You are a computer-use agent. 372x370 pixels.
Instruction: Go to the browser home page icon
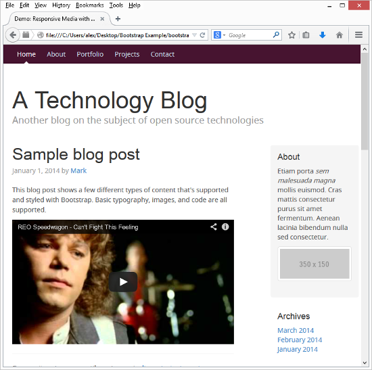(340, 35)
